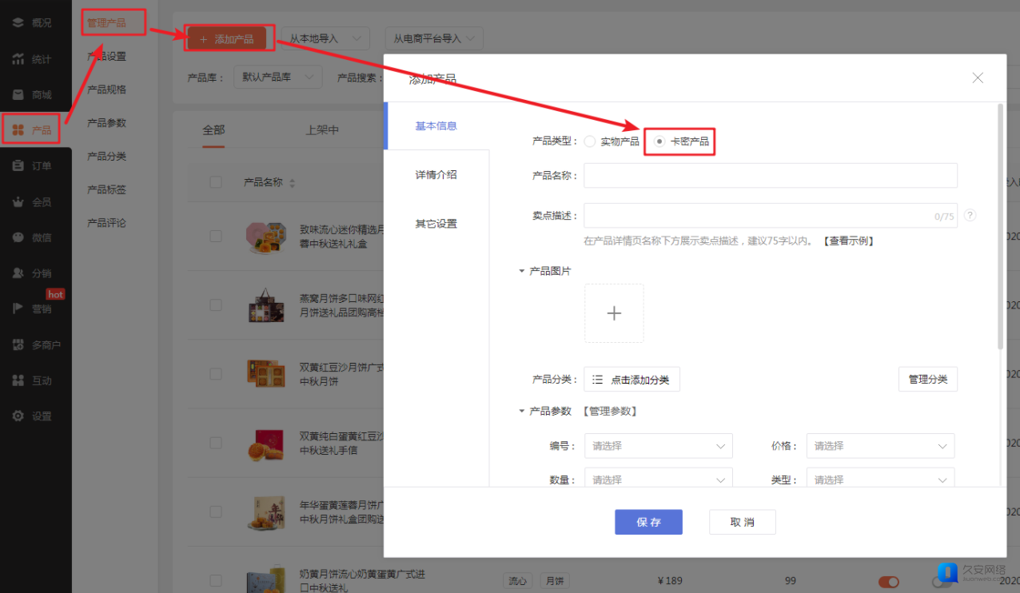Click the blue 保存 button
The width and height of the screenshot is (1020, 593).
point(648,522)
